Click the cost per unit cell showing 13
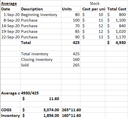Image resolution: width=128 pixels, height=118 pixels. click(93, 37)
